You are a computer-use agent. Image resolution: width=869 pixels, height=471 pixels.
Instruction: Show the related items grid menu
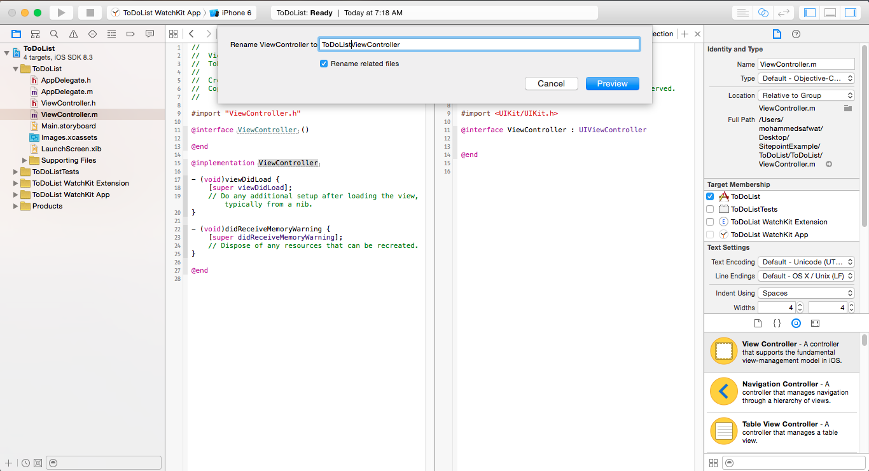tap(173, 34)
